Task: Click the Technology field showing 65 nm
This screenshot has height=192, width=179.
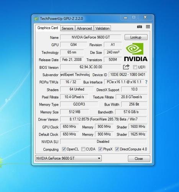Action: coord(72,52)
